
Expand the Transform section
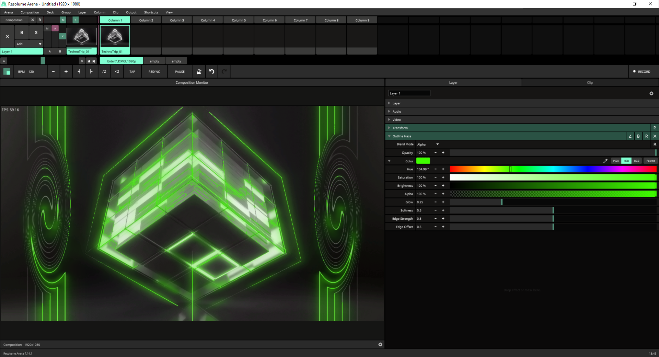(400, 128)
